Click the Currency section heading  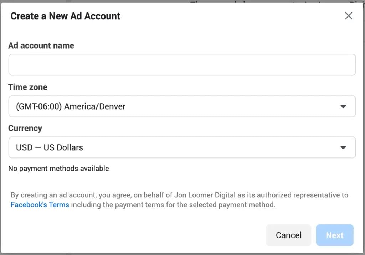click(x=25, y=128)
